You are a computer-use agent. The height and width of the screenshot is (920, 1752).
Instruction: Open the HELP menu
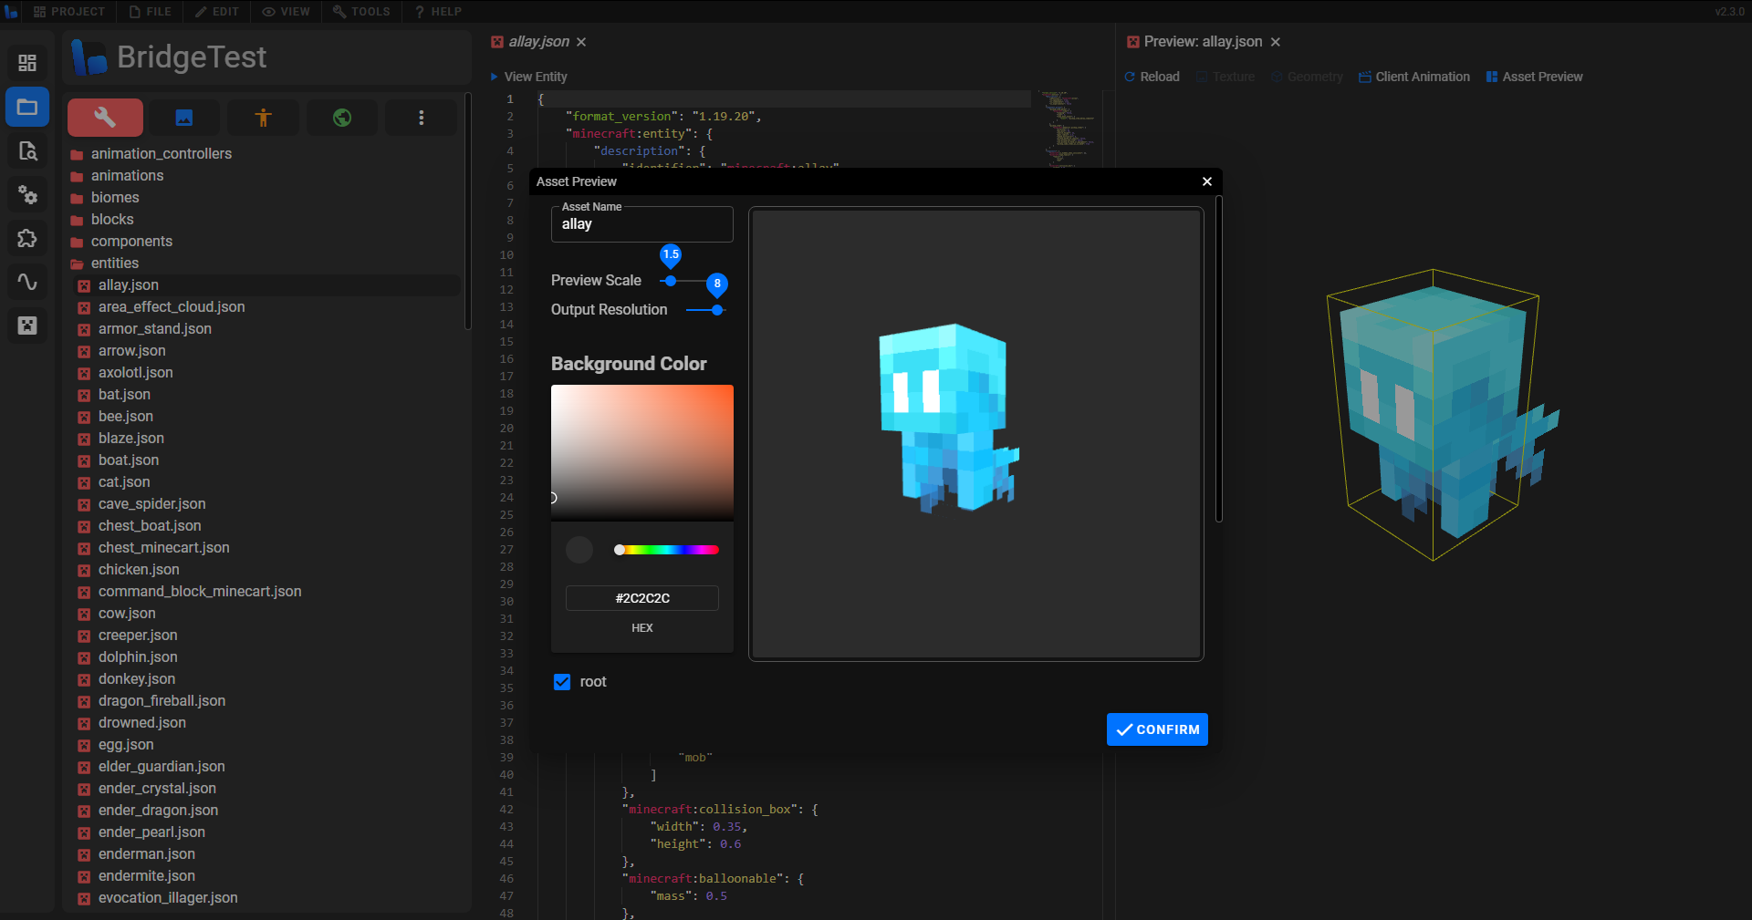(439, 12)
